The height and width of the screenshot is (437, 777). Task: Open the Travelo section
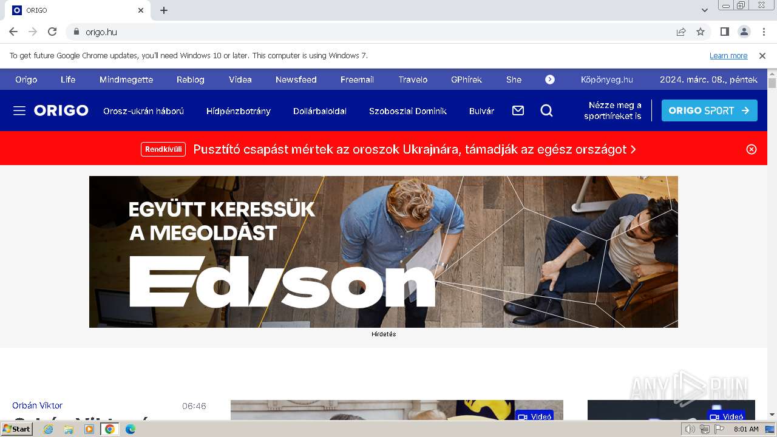(413, 80)
